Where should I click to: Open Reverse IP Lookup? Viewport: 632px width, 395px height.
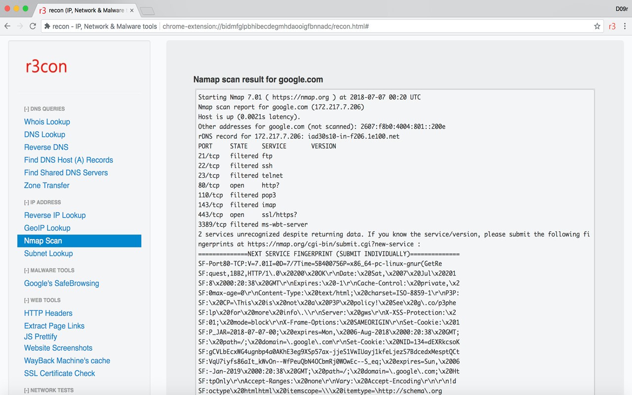click(55, 215)
